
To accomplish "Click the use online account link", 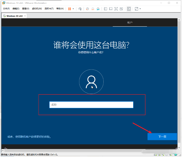I will coord(31,137).
